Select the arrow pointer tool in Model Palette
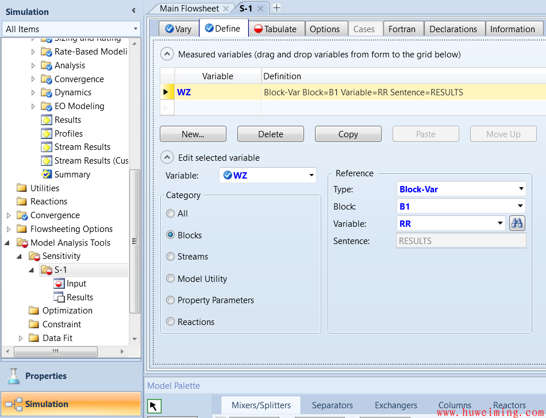546x418 pixels. pyautogui.click(x=153, y=406)
